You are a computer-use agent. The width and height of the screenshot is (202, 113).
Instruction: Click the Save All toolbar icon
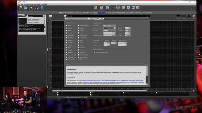[31, 8]
